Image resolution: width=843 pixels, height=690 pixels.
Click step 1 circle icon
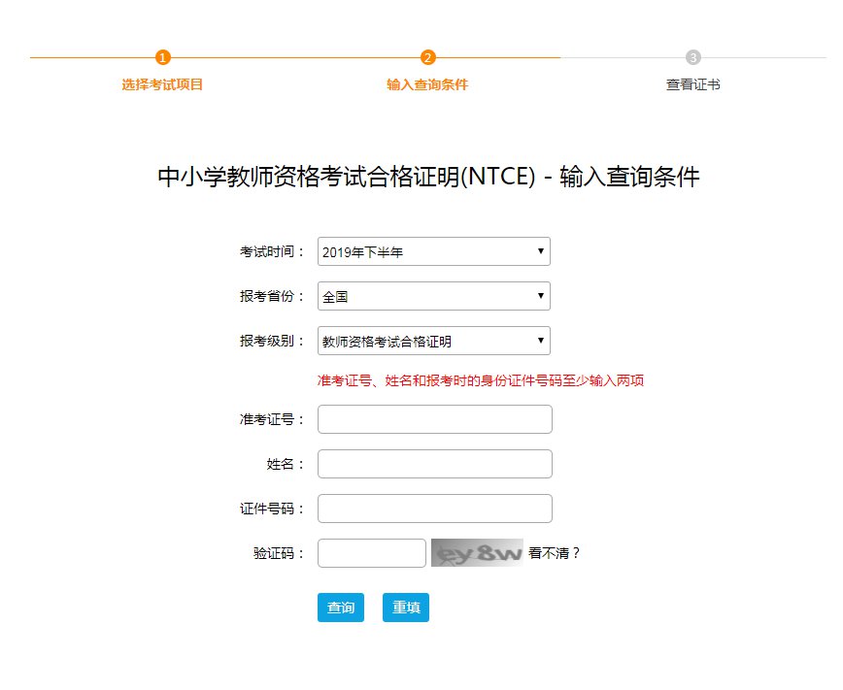click(163, 57)
